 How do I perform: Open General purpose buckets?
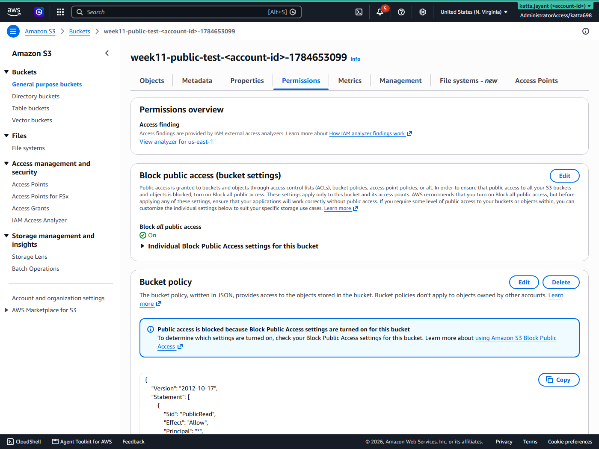click(47, 84)
